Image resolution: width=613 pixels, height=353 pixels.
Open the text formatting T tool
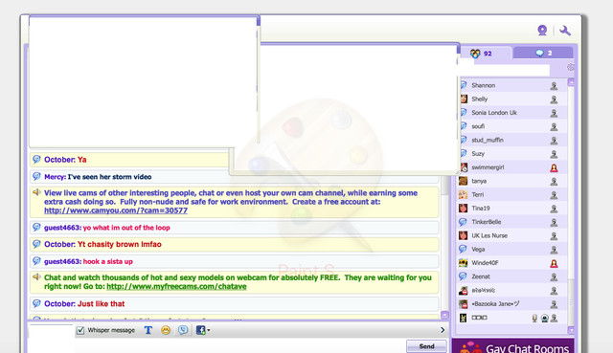[x=148, y=330]
